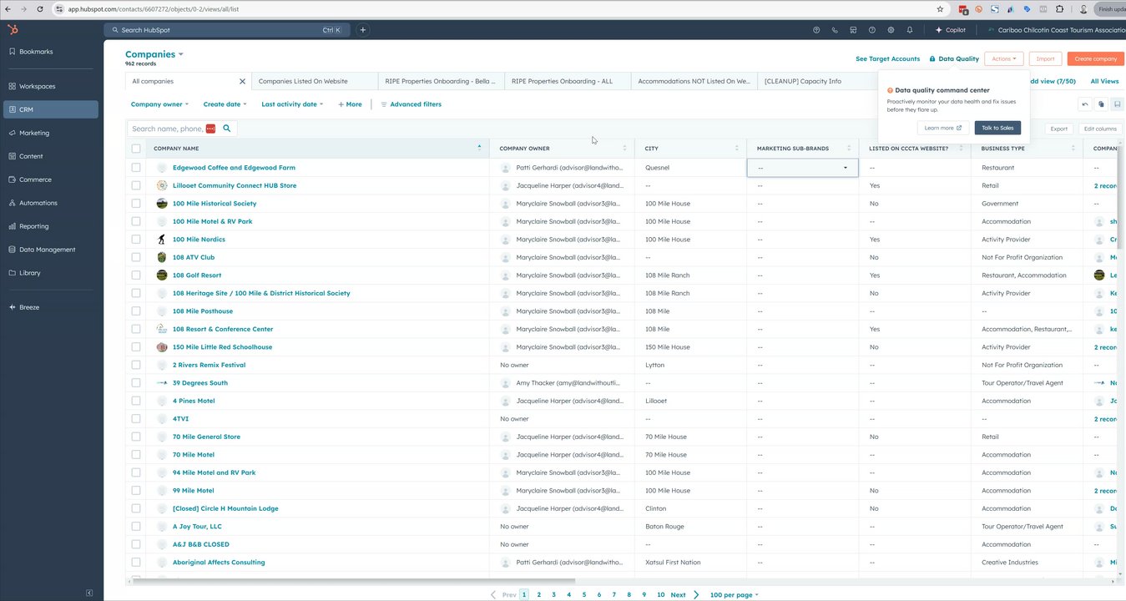Click Talk to Sales in the popup
The height and width of the screenshot is (601, 1126).
(x=997, y=128)
